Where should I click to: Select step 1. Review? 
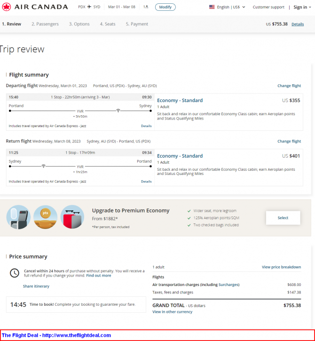pyautogui.click(x=12, y=24)
